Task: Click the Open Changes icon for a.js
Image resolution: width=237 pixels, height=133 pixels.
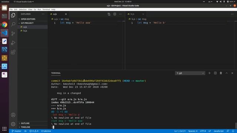Action: 109,14
